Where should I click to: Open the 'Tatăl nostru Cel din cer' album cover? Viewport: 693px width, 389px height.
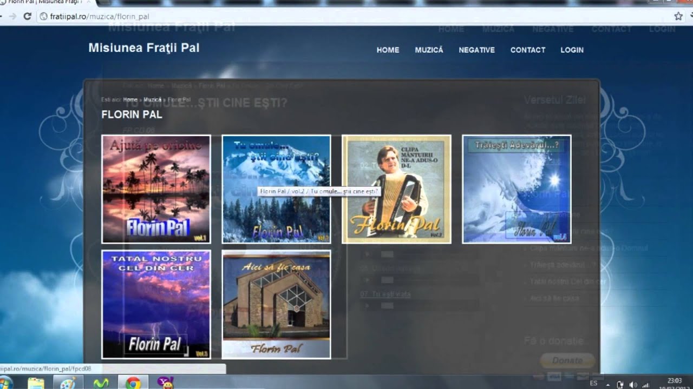coord(156,304)
